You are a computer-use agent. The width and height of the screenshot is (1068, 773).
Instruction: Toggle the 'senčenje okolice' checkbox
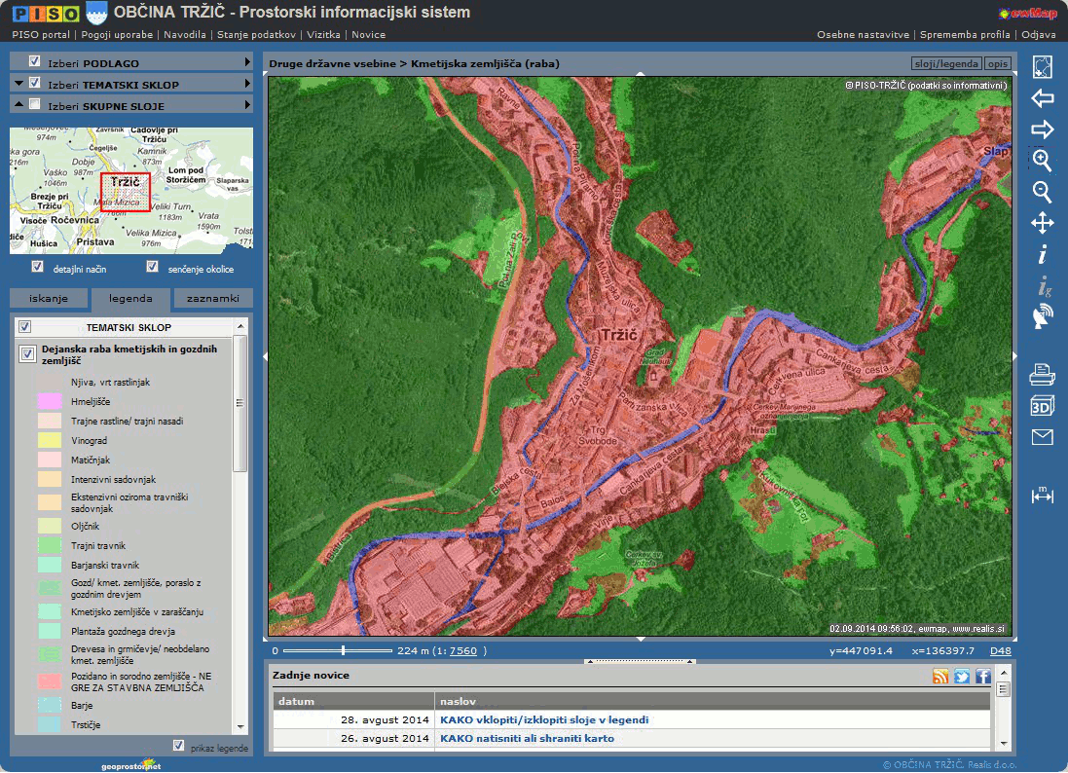152,267
